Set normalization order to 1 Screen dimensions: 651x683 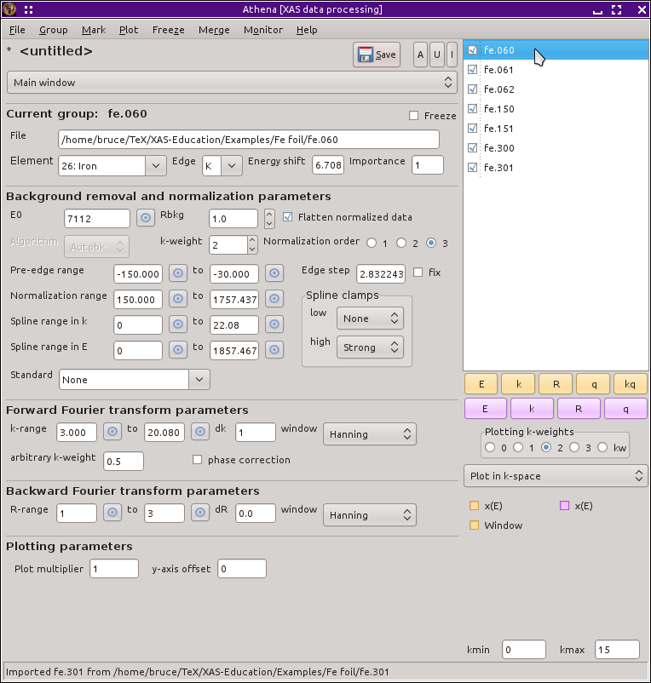tap(372, 243)
